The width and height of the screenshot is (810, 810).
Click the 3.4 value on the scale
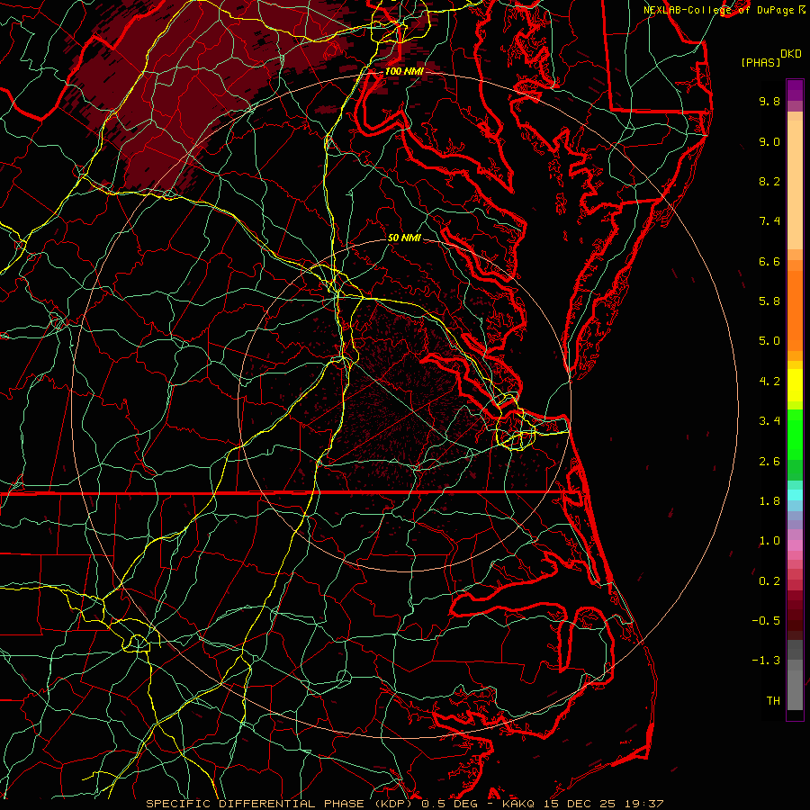pos(769,421)
